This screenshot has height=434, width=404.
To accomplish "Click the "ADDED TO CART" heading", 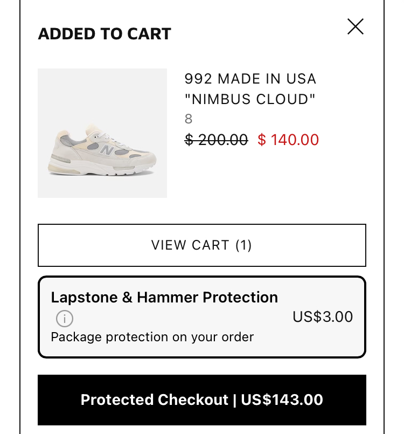I will coord(105,34).
